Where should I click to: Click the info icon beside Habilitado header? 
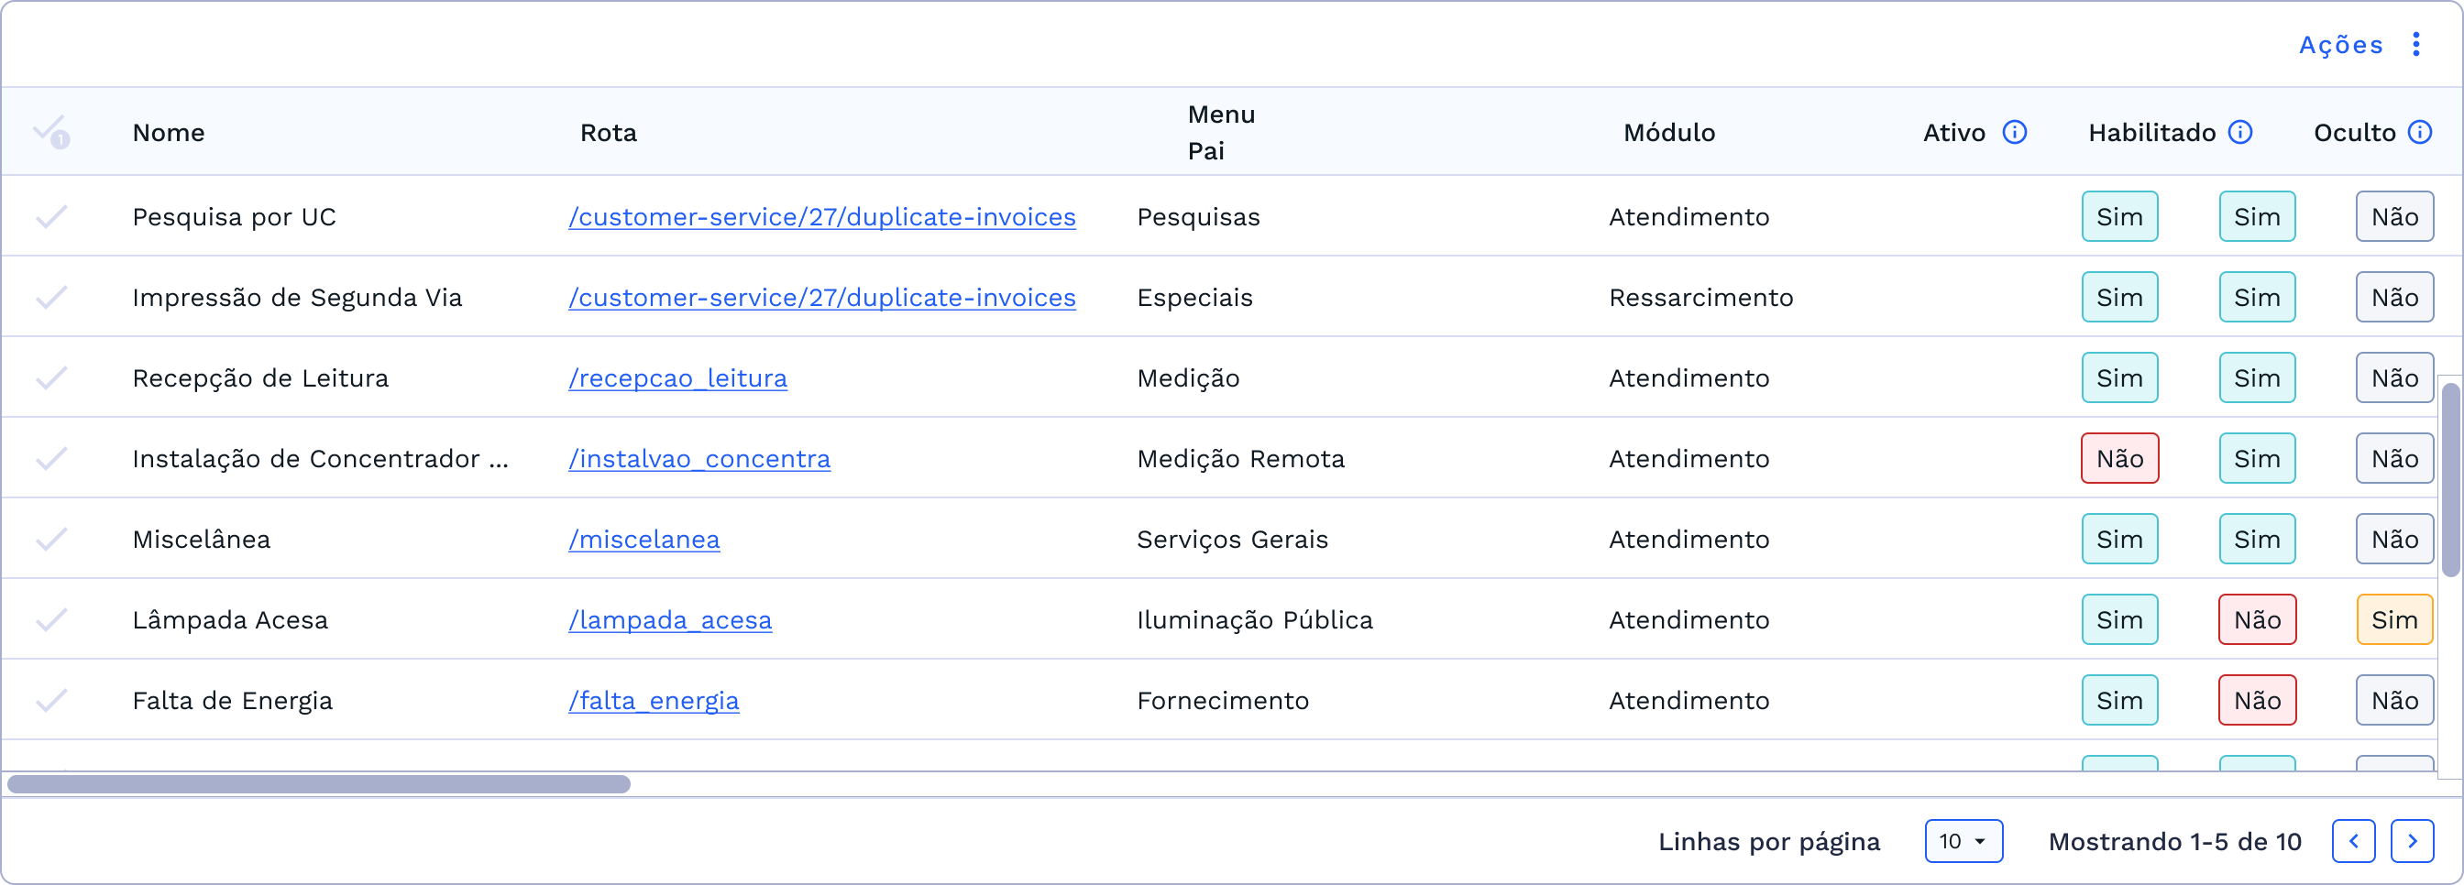(2242, 133)
